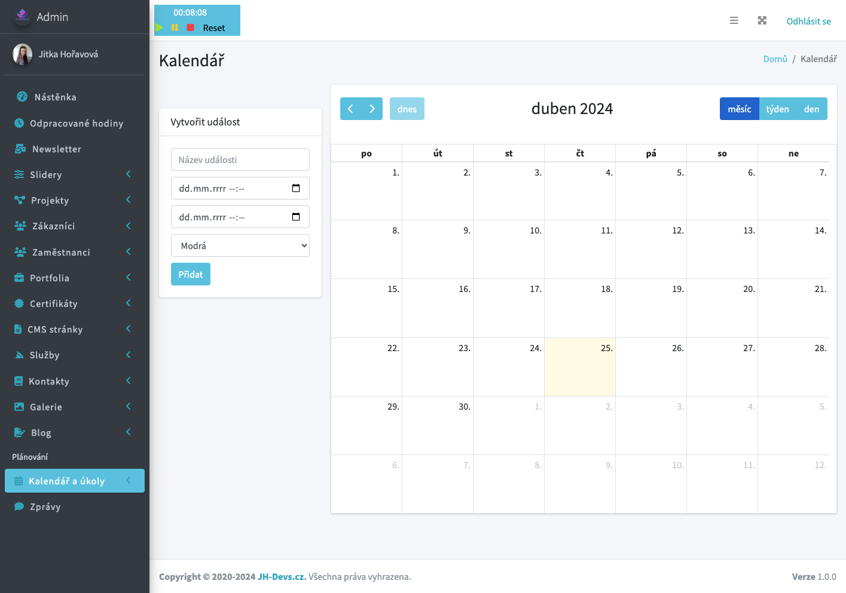Image resolution: width=846 pixels, height=593 pixels.
Task: Click Odhlásit se link
Action: click(808, 21)
